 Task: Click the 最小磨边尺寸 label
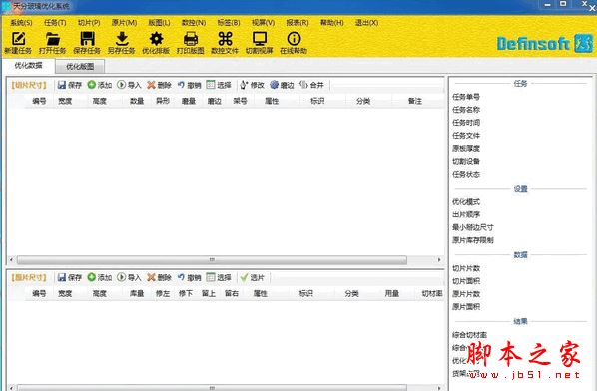(473, 227)
